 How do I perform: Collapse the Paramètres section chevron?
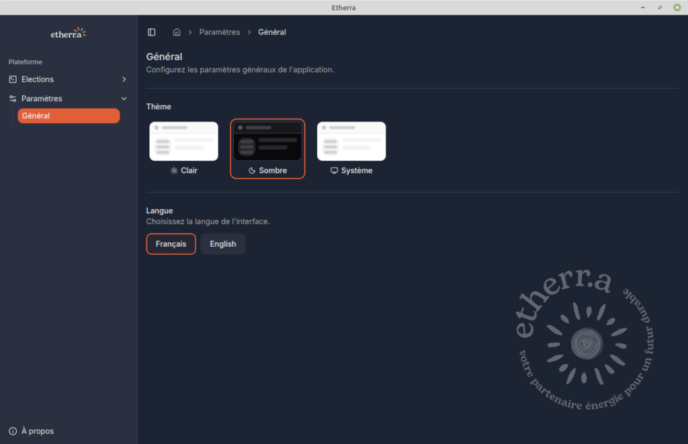(x=124, y=99)
